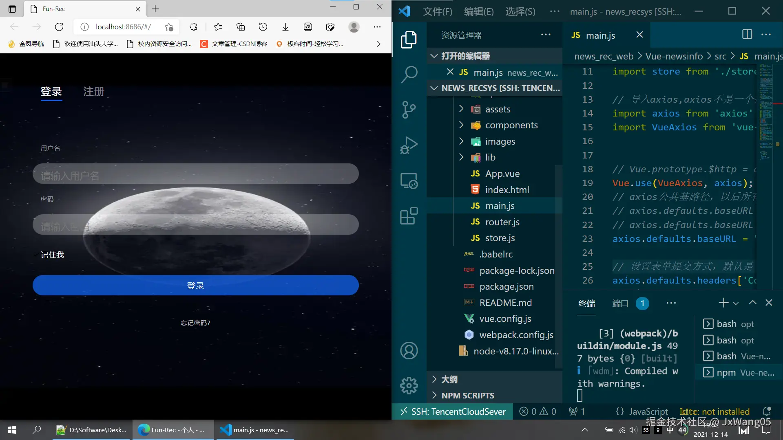Screen dimensions: 783x440
Task: Open the Source Control view
Action: tap(409, 110)
